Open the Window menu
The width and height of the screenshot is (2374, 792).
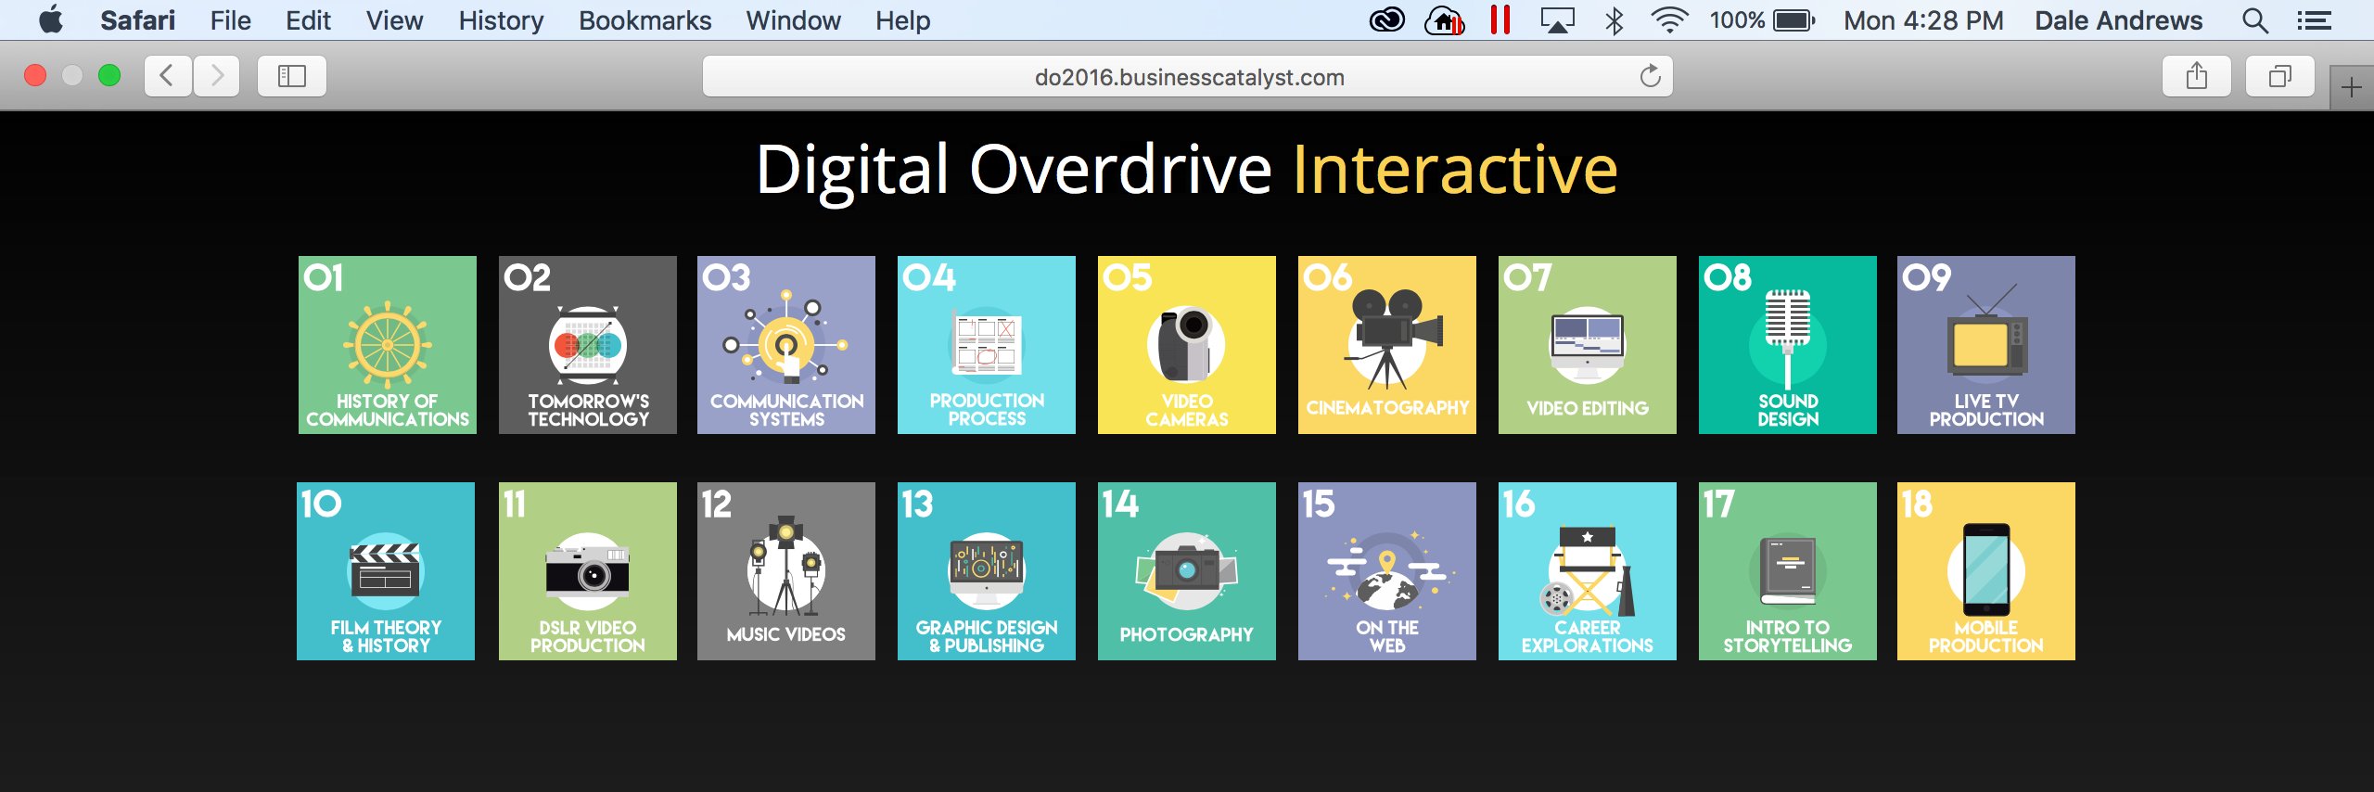tap(793, 20)
